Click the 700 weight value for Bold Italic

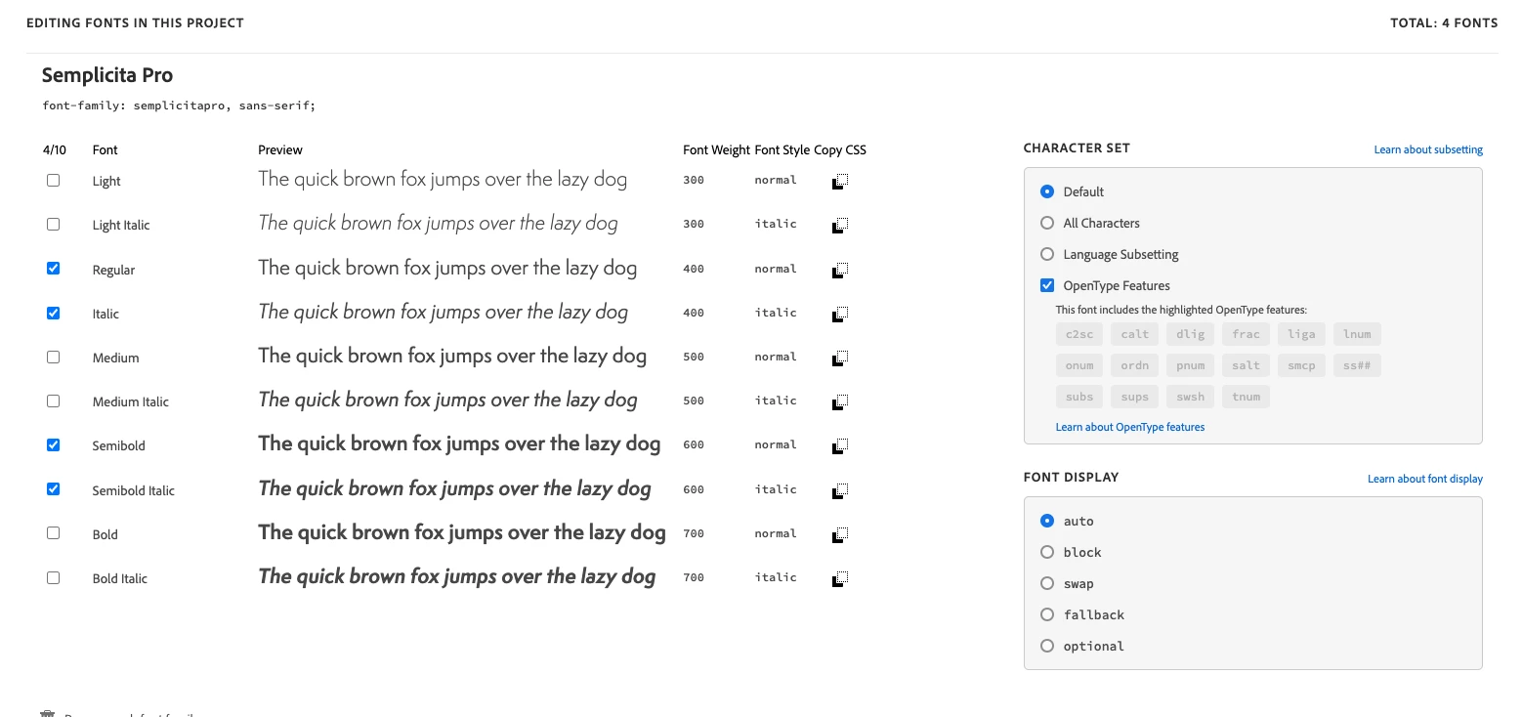tap(694, 577)
